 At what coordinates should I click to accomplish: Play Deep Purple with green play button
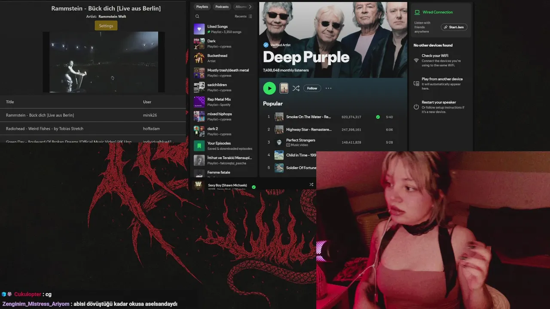pyautogui.click(x=269, y=88)
